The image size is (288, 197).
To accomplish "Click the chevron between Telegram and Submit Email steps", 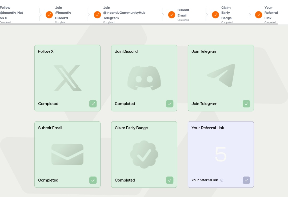I will pos(163,15).
